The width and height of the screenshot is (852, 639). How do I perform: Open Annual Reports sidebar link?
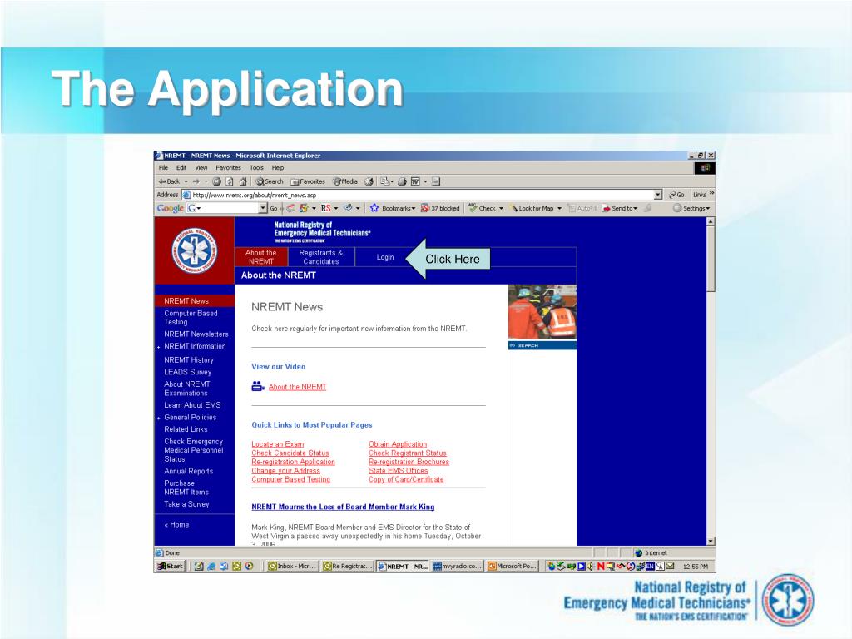pos(188,471)
